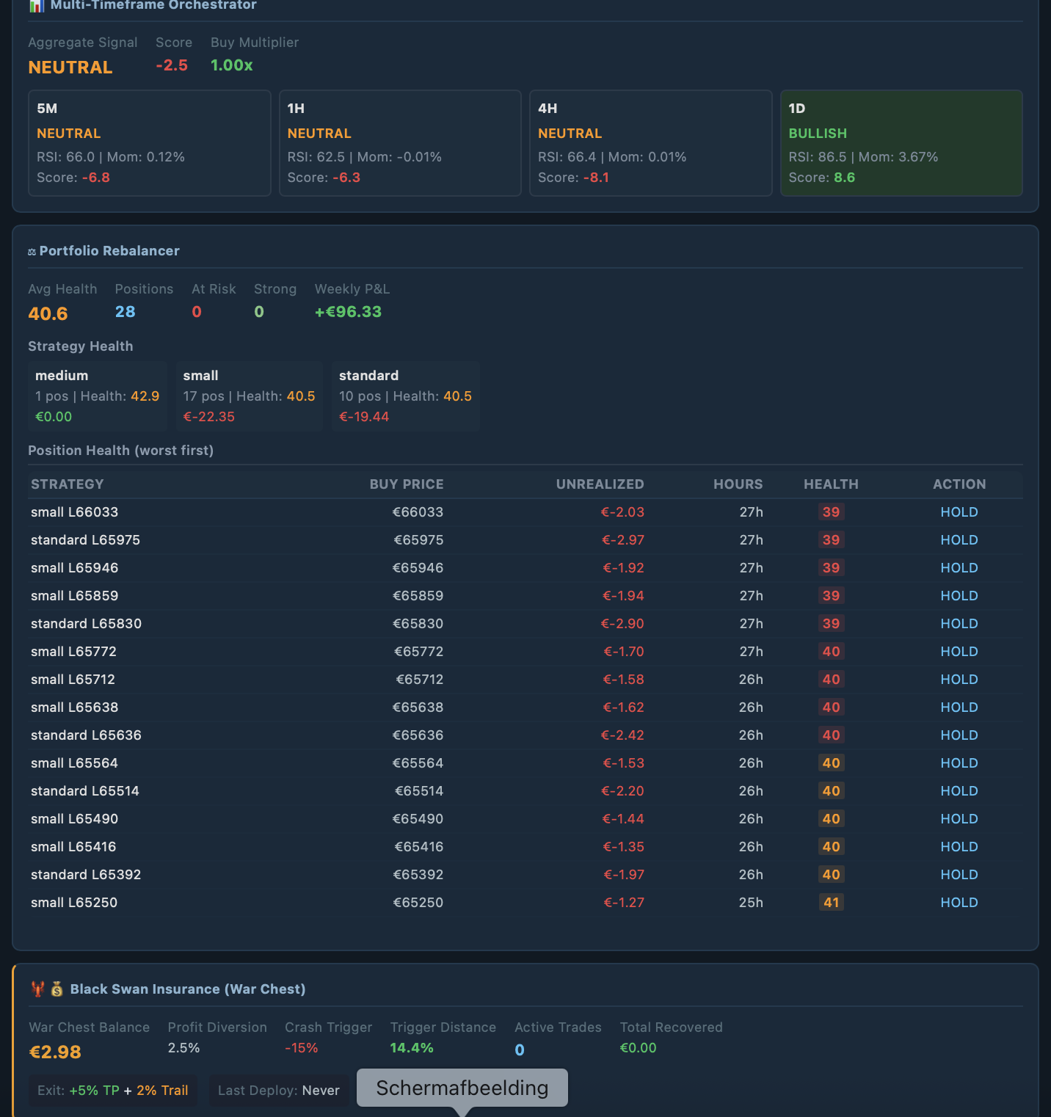Toggle the HOLD action for standard L65975

tap(959, 539)
